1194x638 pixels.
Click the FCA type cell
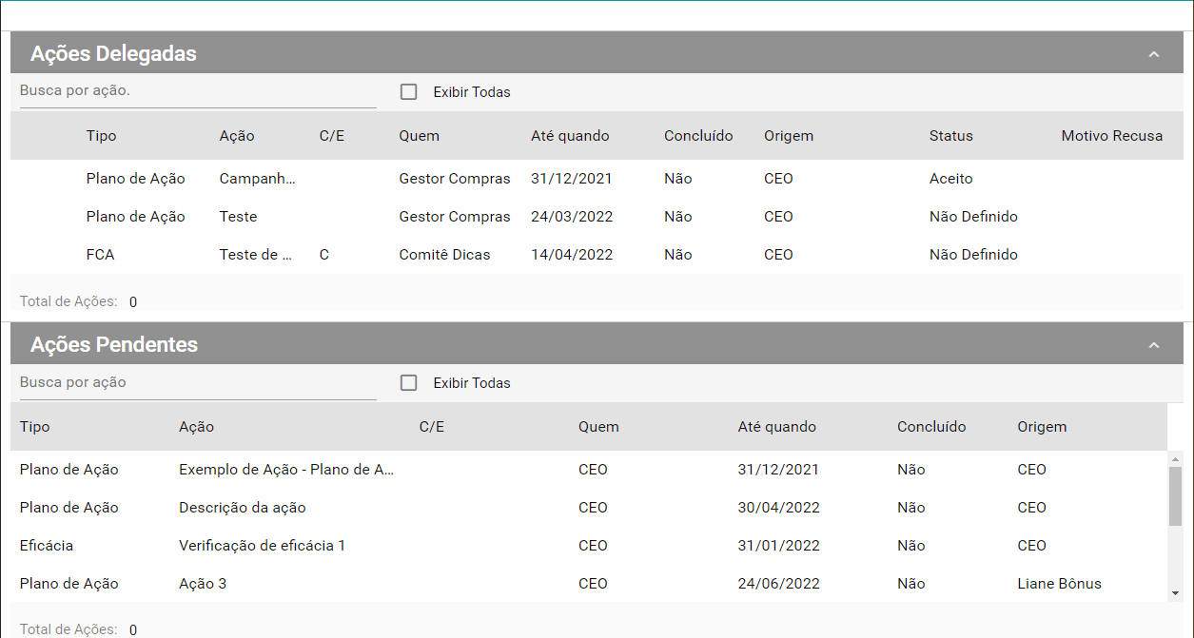[100, 255]
